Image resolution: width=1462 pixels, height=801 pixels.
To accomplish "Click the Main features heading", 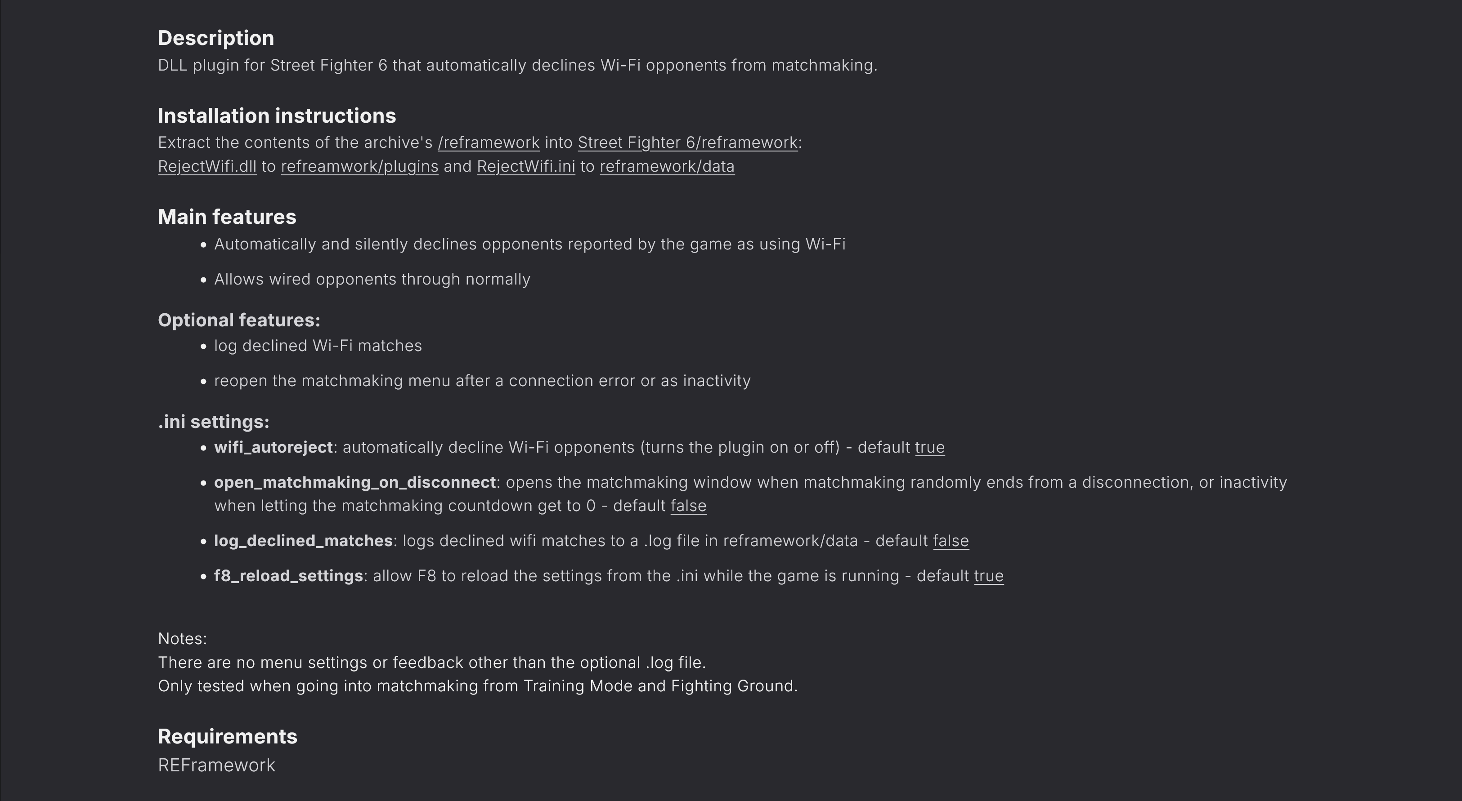I will click(227, 217).
